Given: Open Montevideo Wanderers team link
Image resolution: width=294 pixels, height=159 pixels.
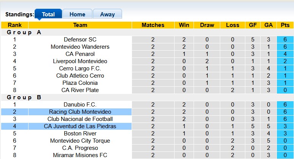Looking at the screenshot, I should [80, 47].
